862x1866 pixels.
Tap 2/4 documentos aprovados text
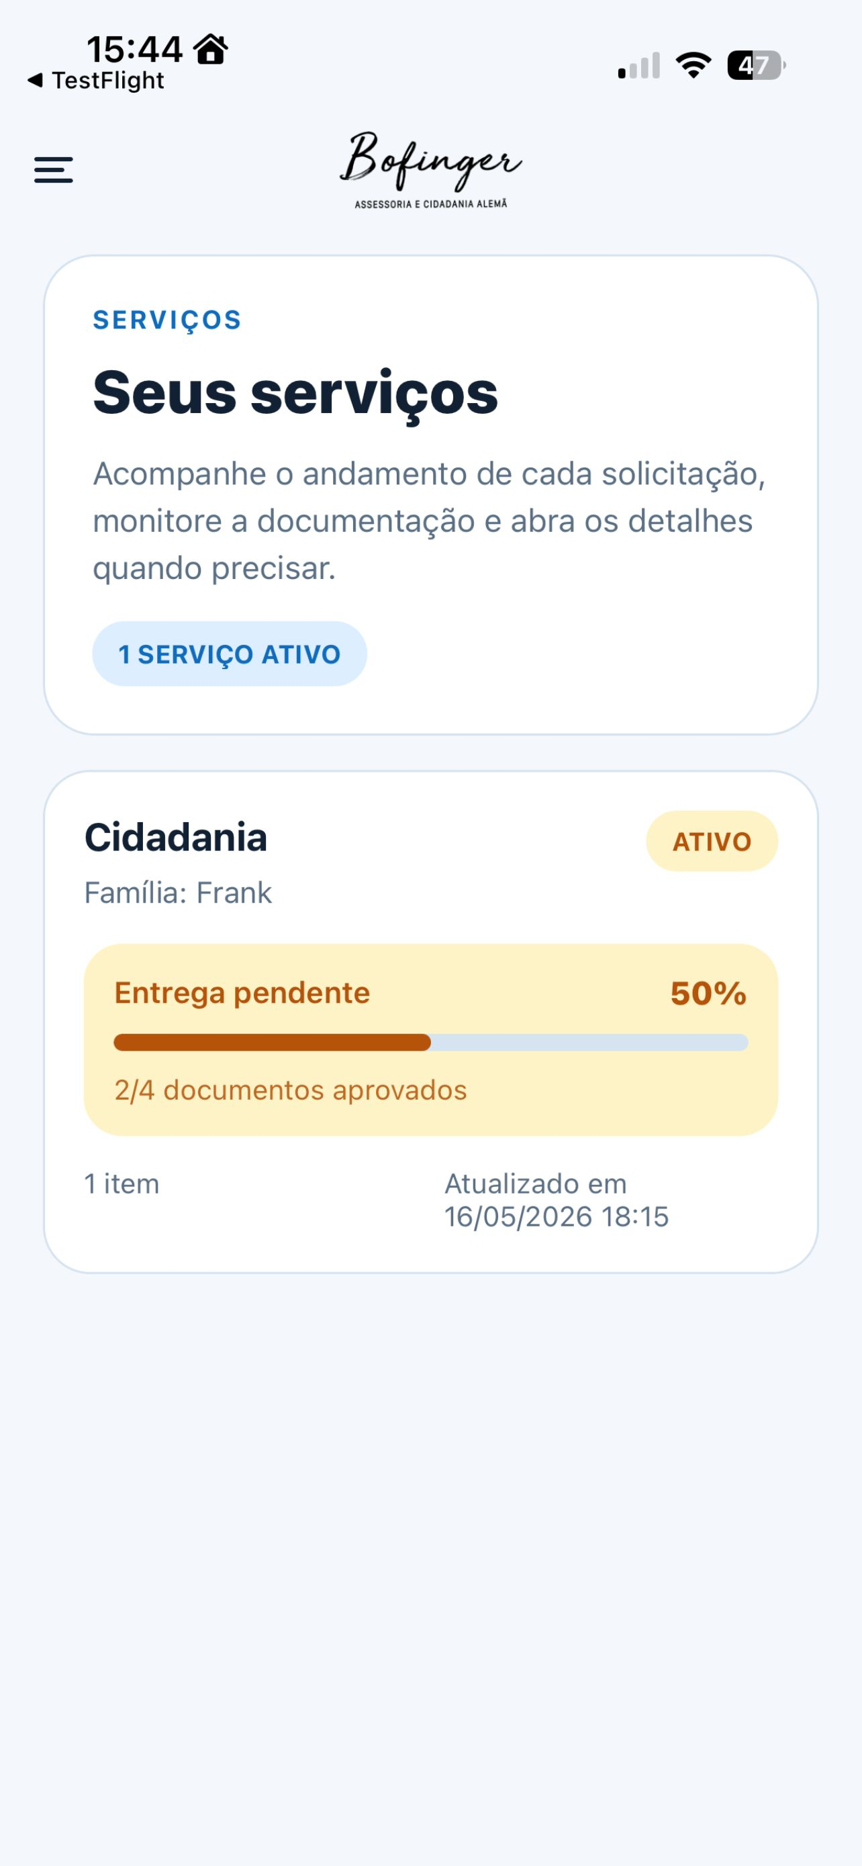click(x=290, y=1090)
